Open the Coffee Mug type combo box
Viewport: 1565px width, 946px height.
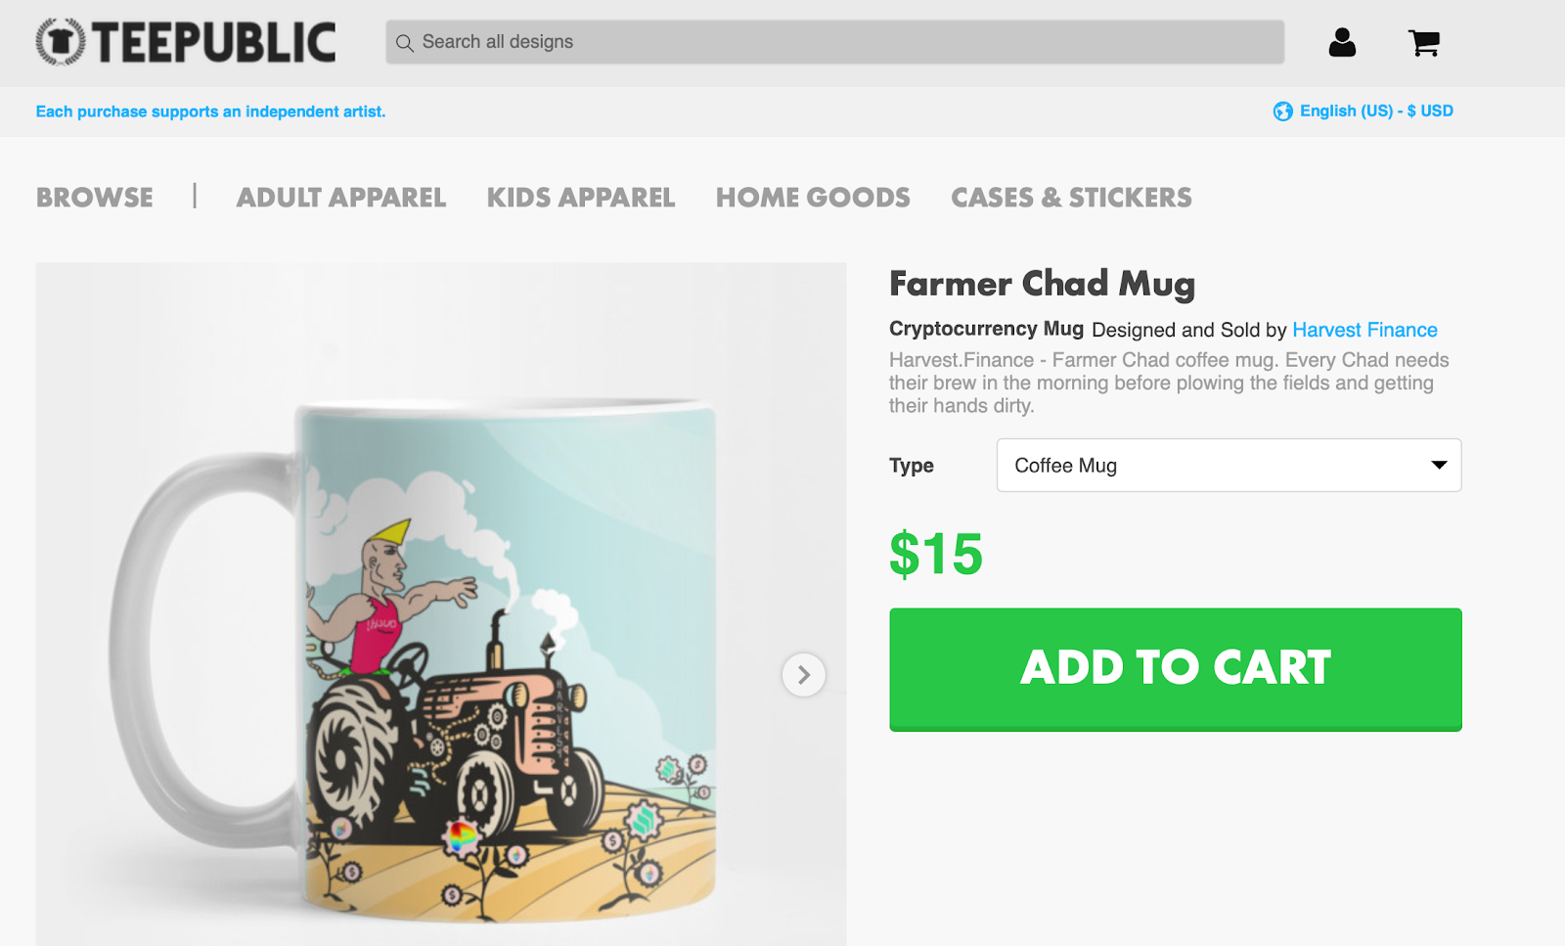tap(1229, 466)
